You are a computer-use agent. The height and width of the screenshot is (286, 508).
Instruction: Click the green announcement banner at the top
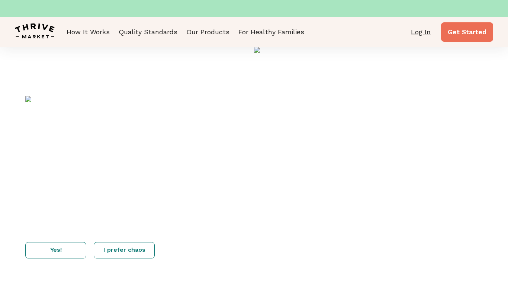coord(254,8)
